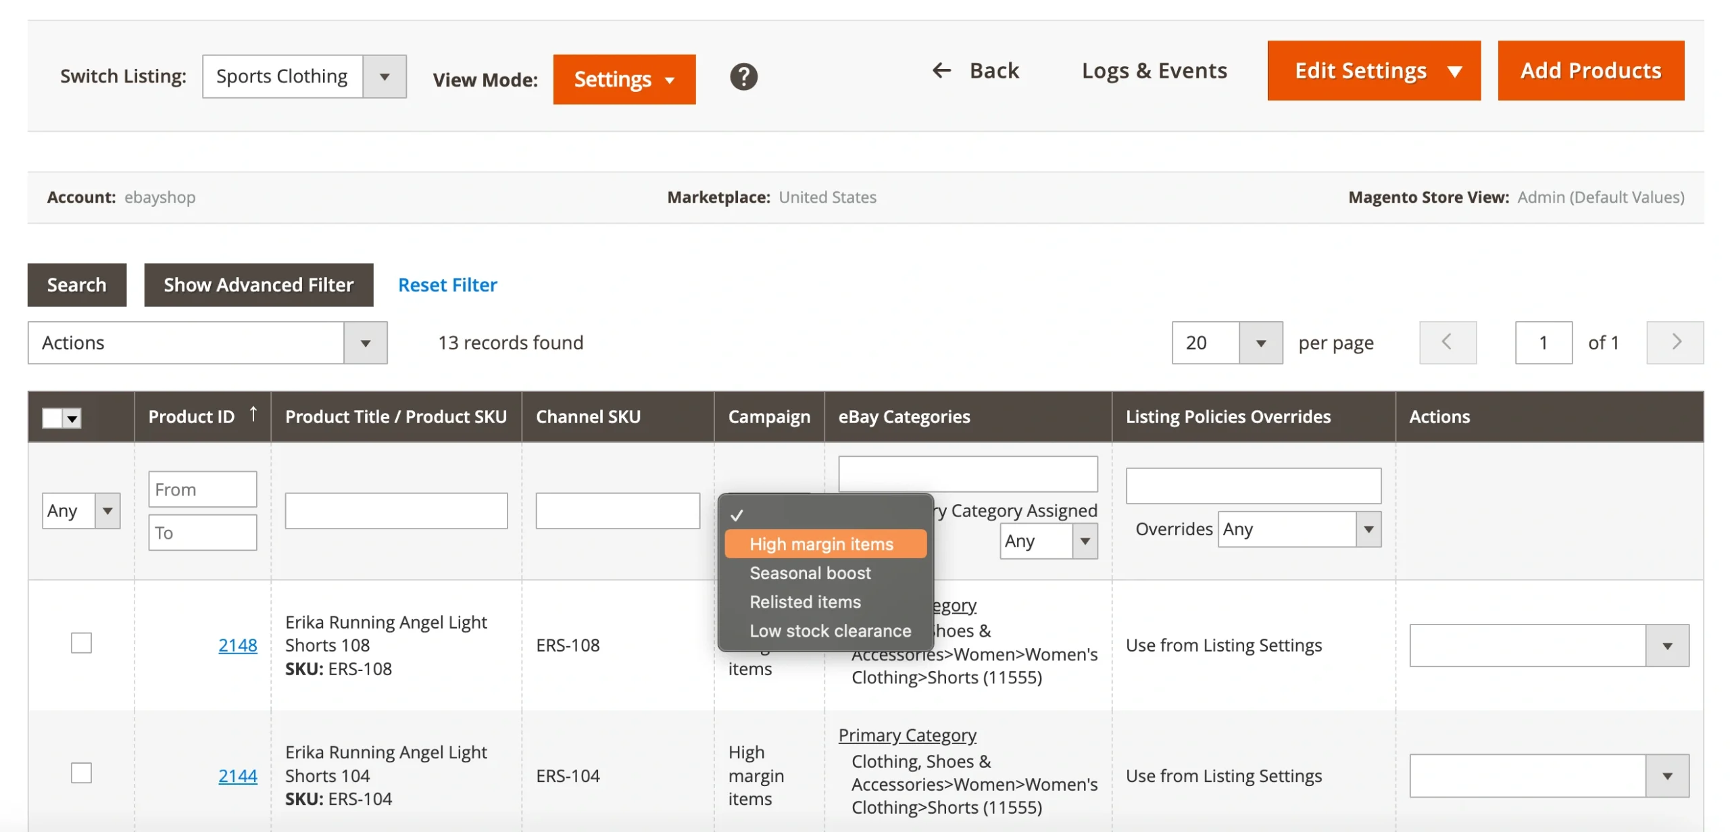Open Edit Settings dropdown arrow
1730x832 pixels.
[1454, 72]
